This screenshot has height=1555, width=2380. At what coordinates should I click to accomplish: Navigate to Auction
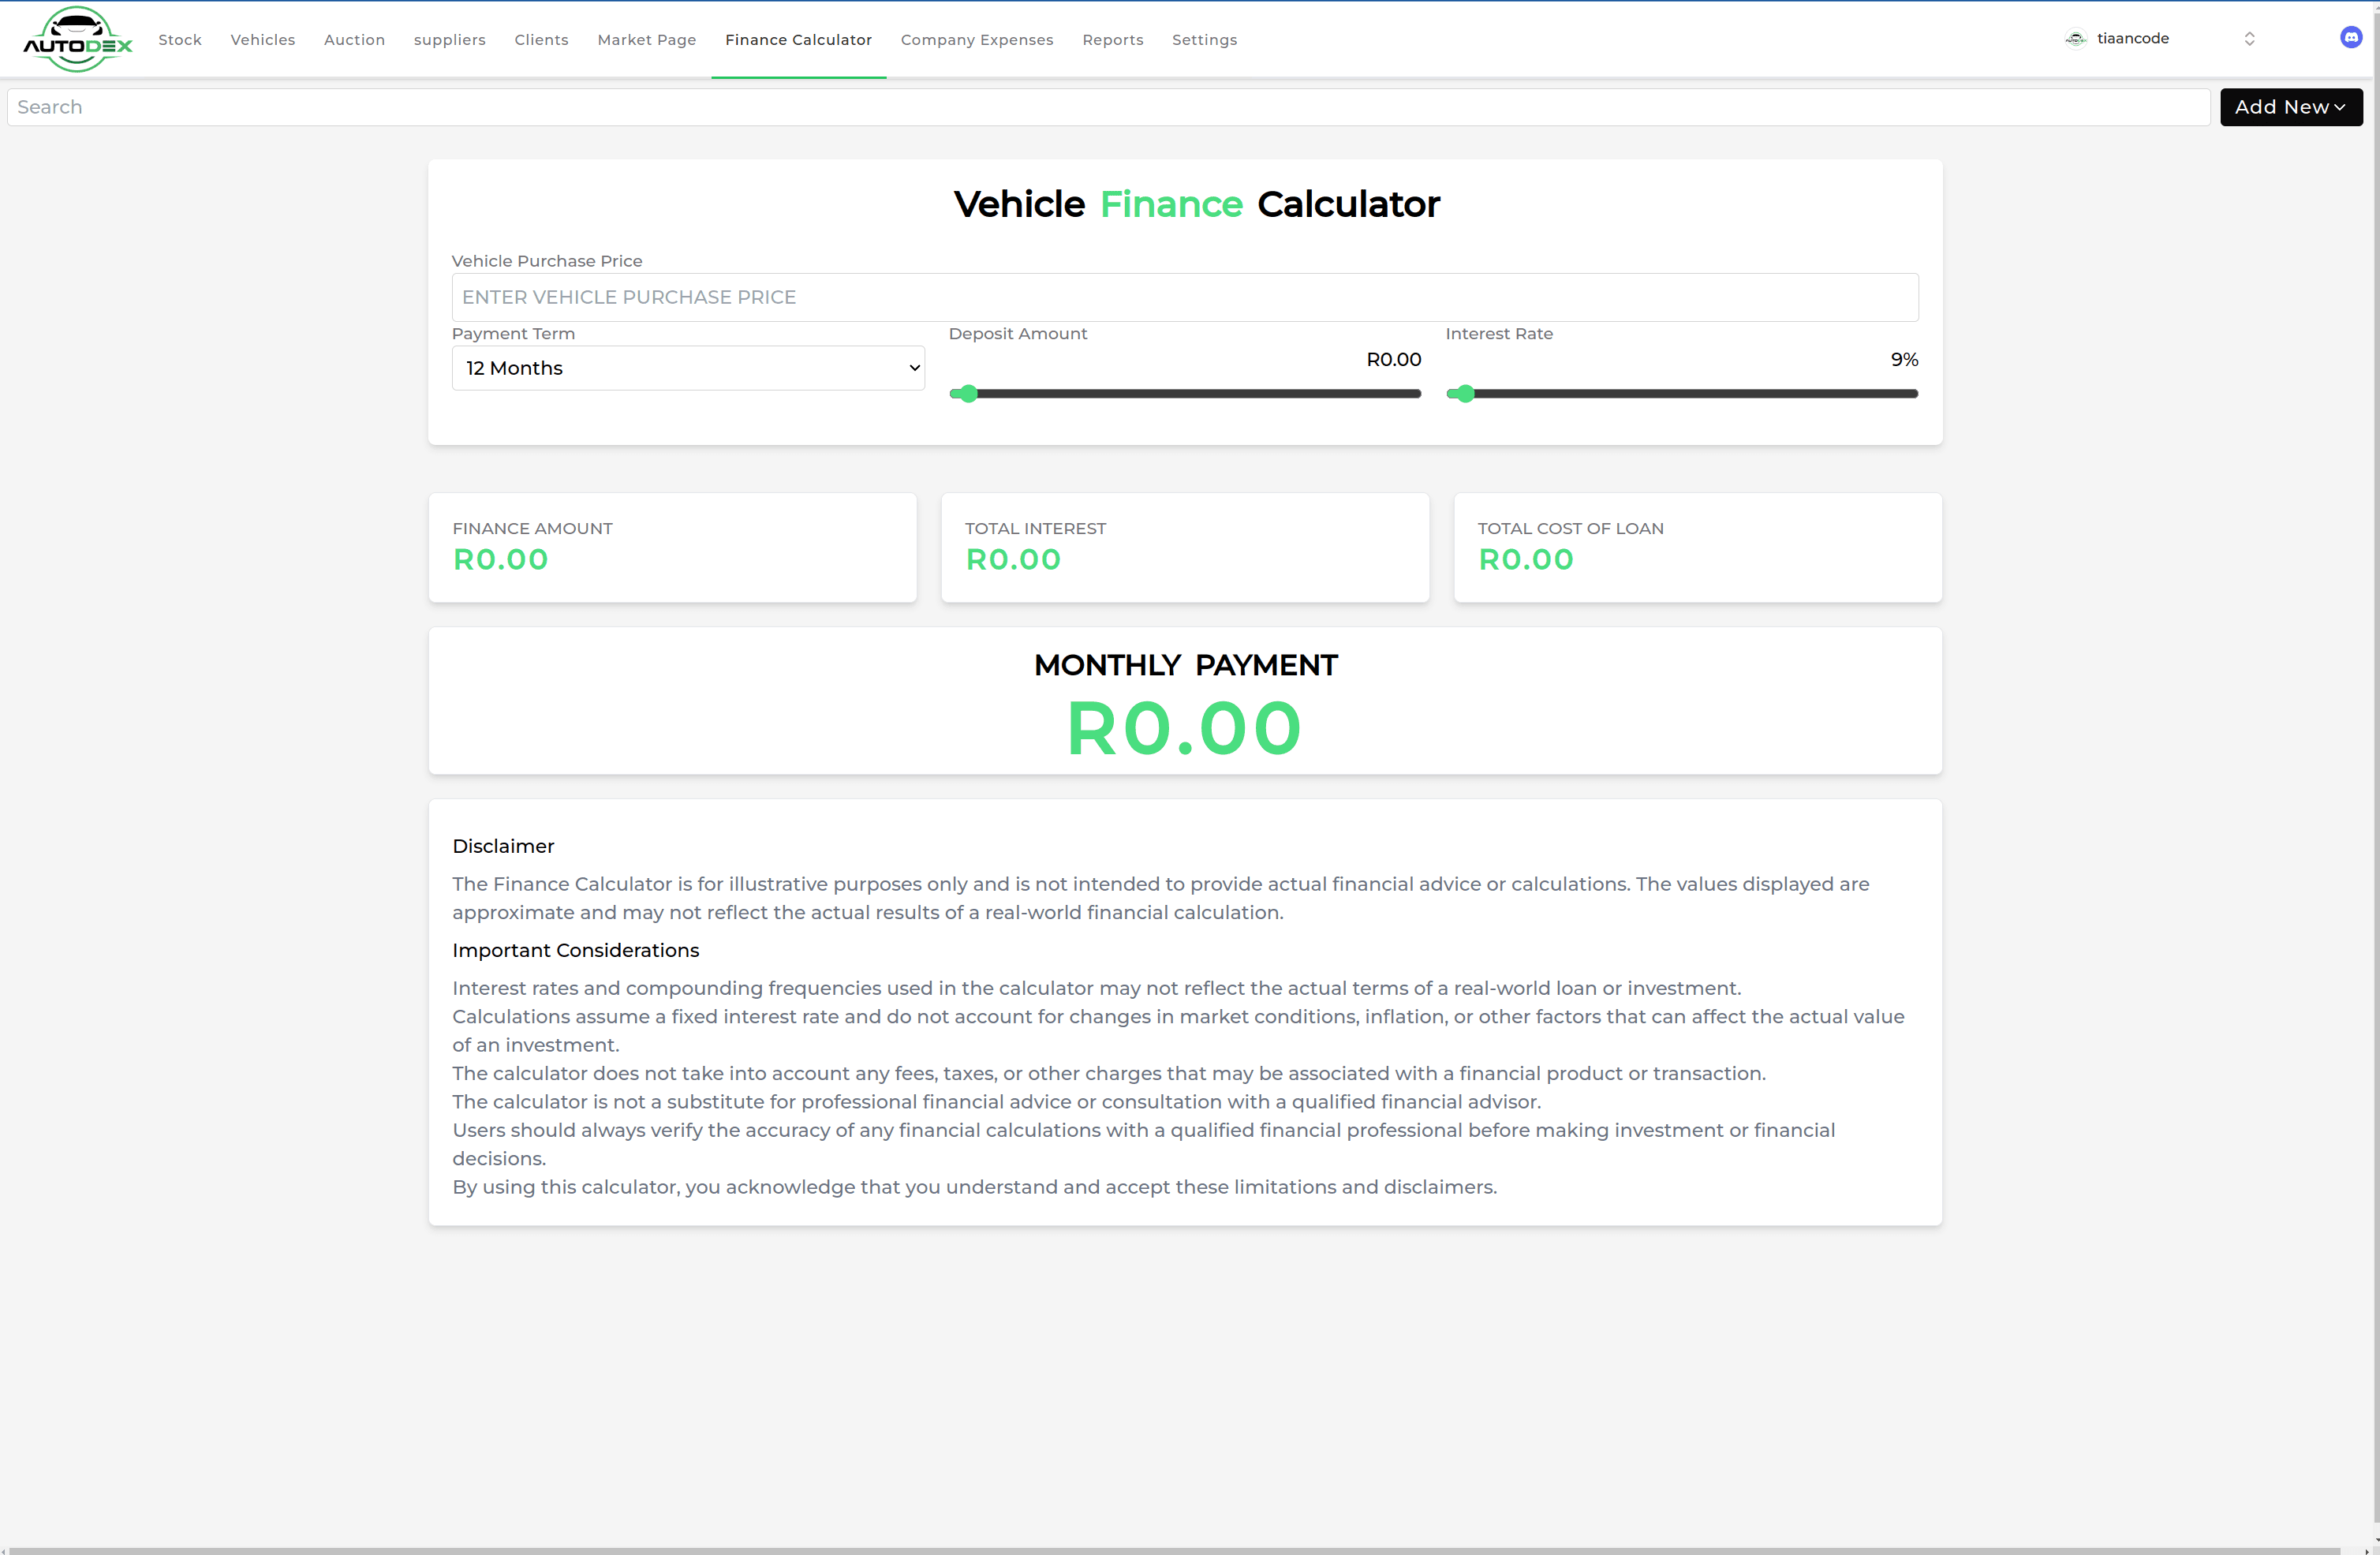coord(354,39)
